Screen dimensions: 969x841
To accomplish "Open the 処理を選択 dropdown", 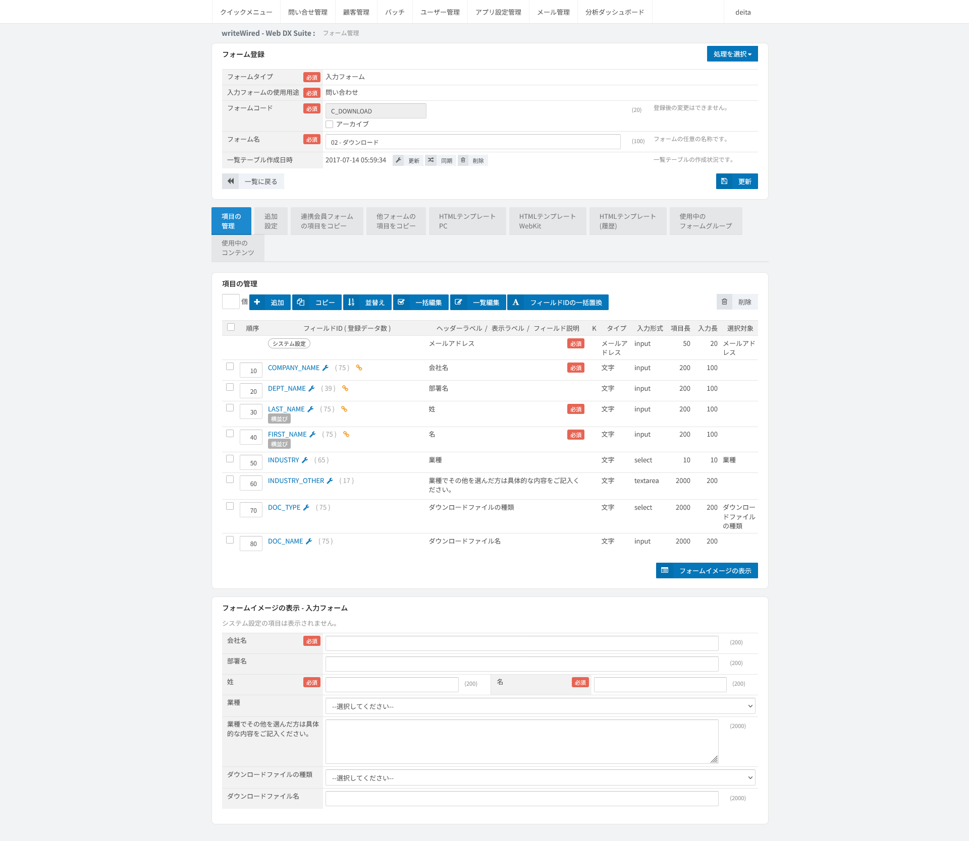I will click(x=732, y=54).
